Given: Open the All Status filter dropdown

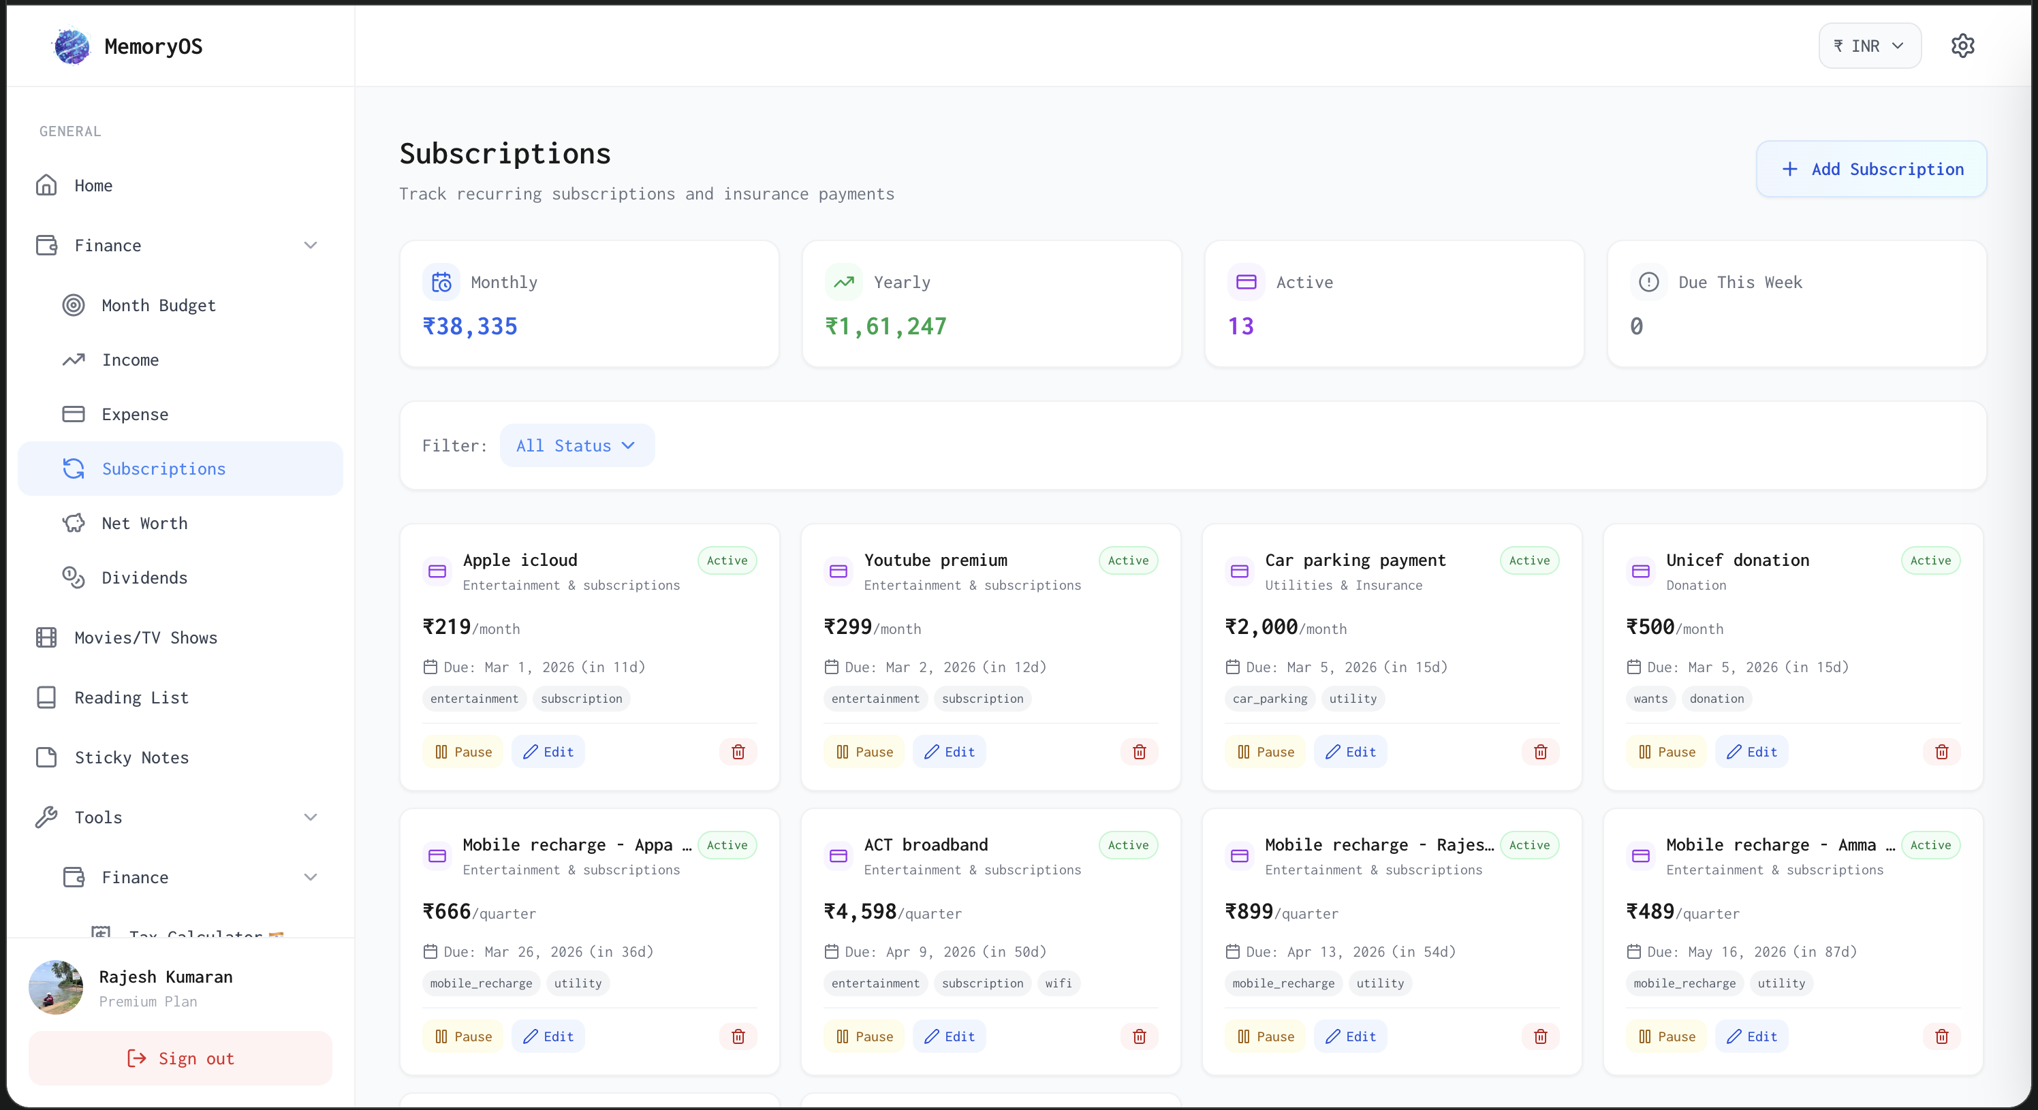Looking at the screenshot, I should [x=576, y=445].
